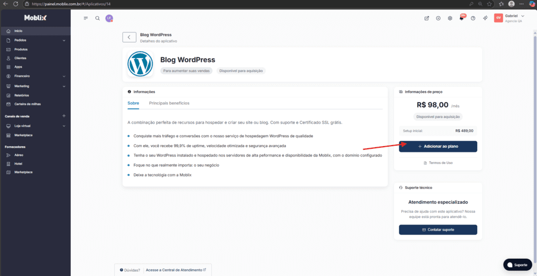Viewport: 537px width, 276px height.
Task: Click the sparkle AI assistant icon
Action: point(485,18)
